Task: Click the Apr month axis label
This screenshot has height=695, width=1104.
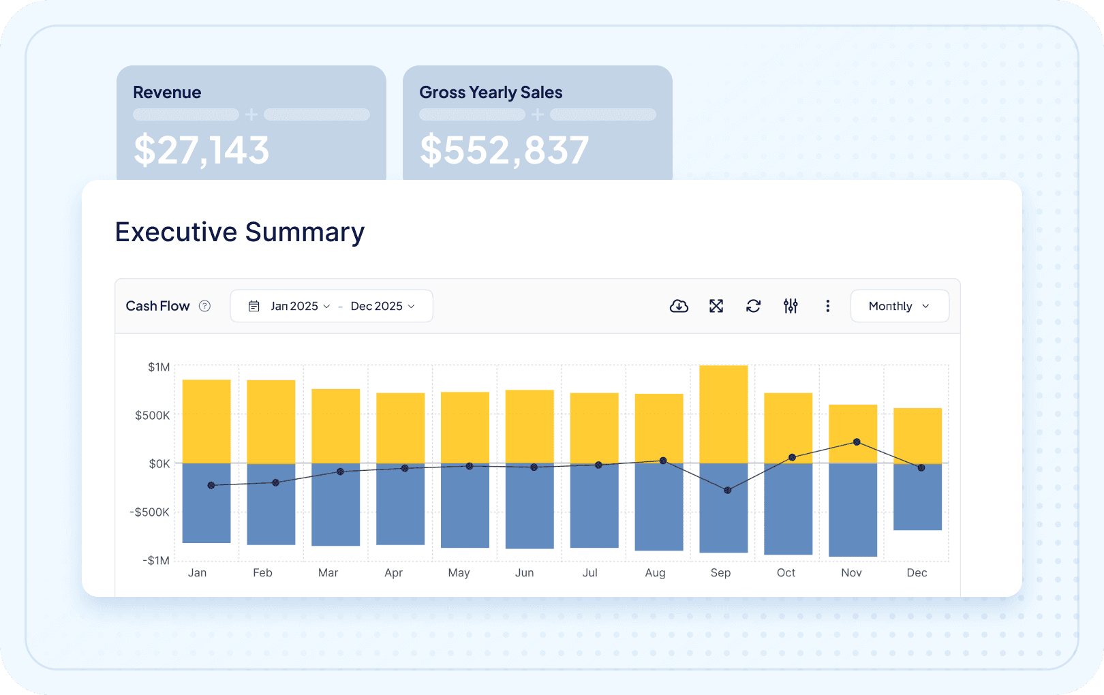Action: [x=393, y=573]
